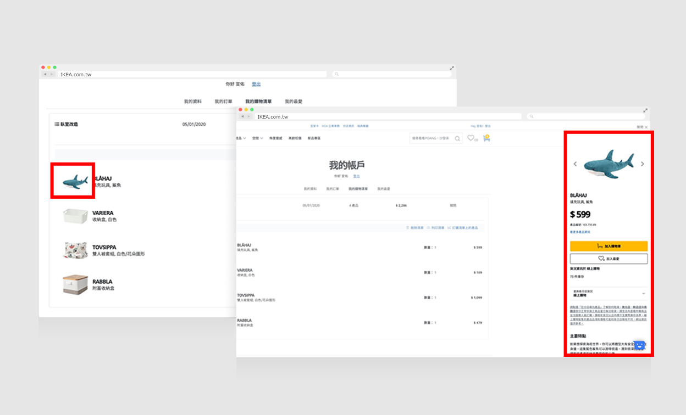Show the previous shark image with left arrow
Viewport: 686px width, 415px height.
click(576, 164)
